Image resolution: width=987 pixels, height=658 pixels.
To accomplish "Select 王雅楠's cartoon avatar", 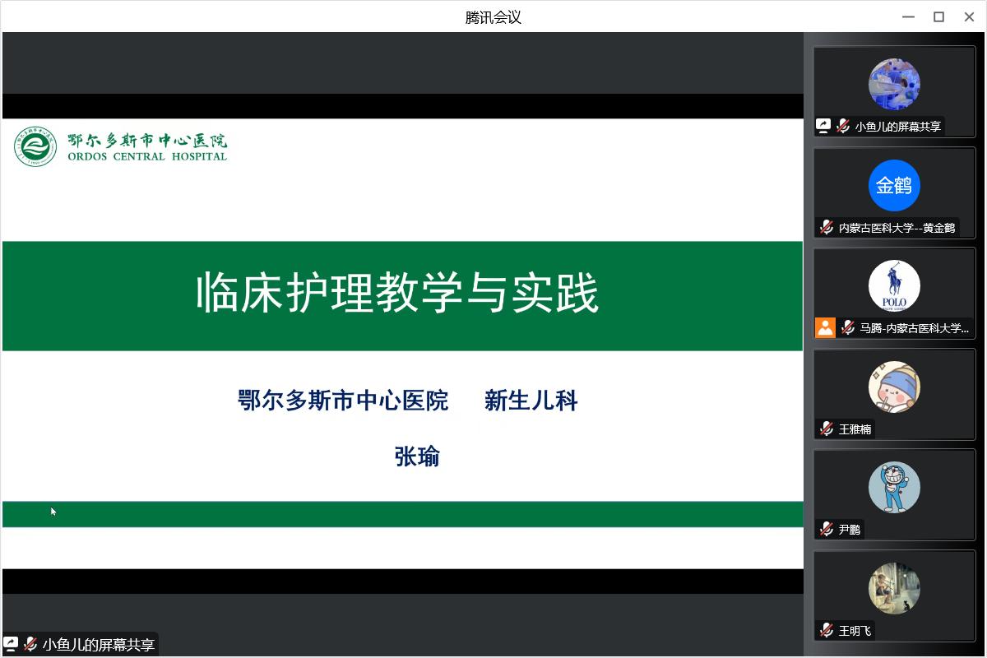I will click(x=894, y=387).
